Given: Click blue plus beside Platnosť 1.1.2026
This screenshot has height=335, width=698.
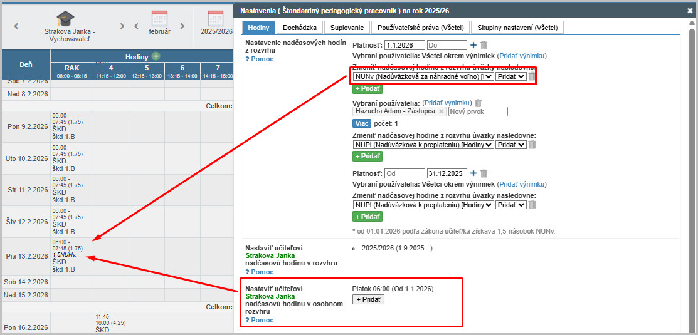Looking at the screenshot, I should tap(473, 45).
